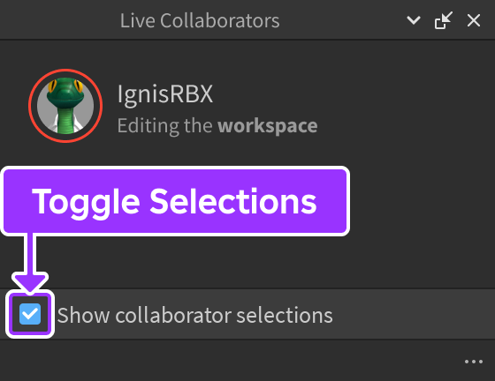Undock the Live Collaborators panel with pop-out icon
495x381 pixels.
(x=444, y=20)
